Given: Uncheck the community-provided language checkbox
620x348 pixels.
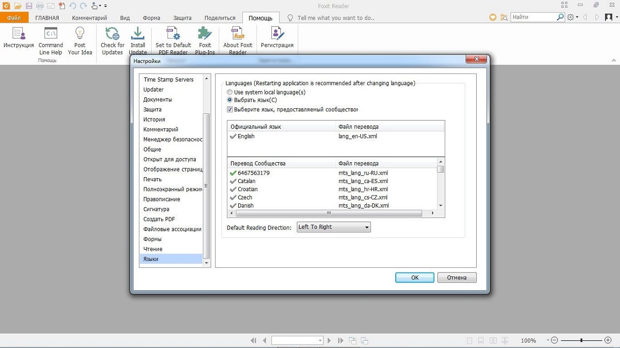Looking at the screenshot, I should coord(230,109).
